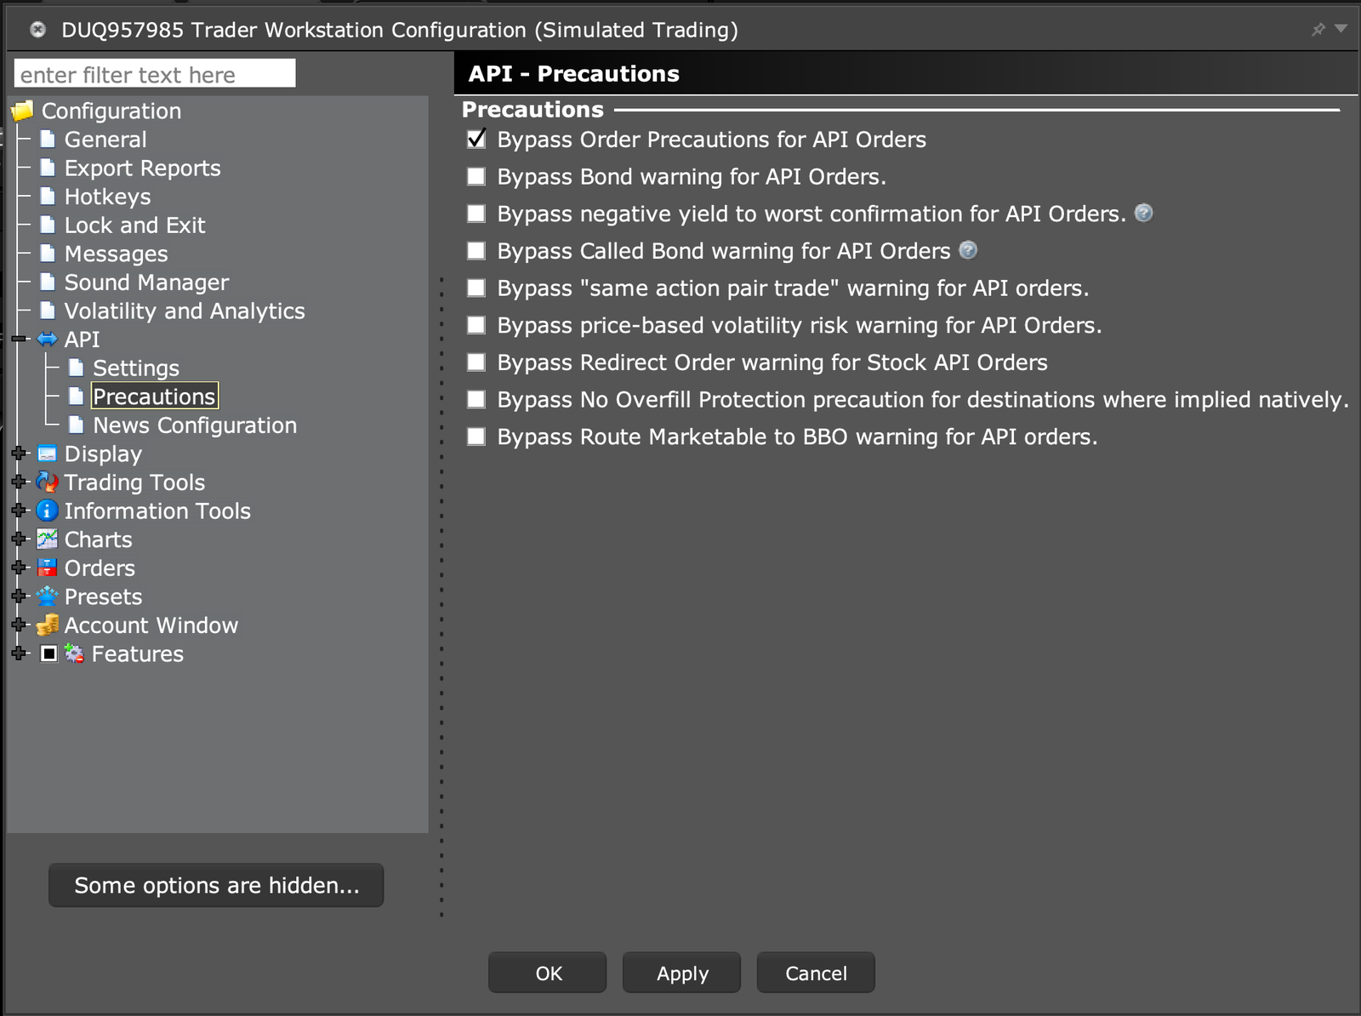Uncheck Bypass Order Precautions for API Orders
The height and width of the screenshot is (1016, 1361).
476,139
